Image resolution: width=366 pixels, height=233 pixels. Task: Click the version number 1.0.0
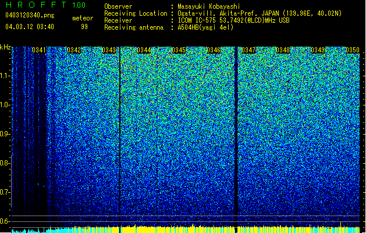[79, 5]
